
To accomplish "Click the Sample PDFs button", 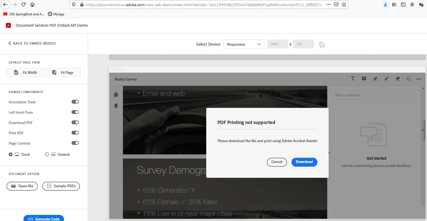I will [x=61, y=186].
